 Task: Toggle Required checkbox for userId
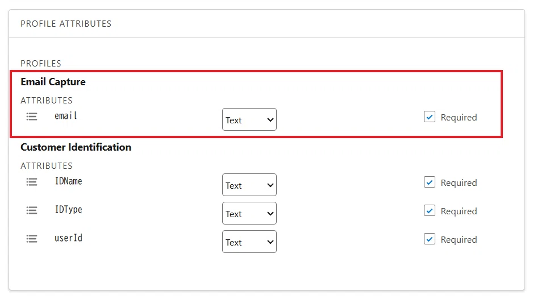pos(430,239)
